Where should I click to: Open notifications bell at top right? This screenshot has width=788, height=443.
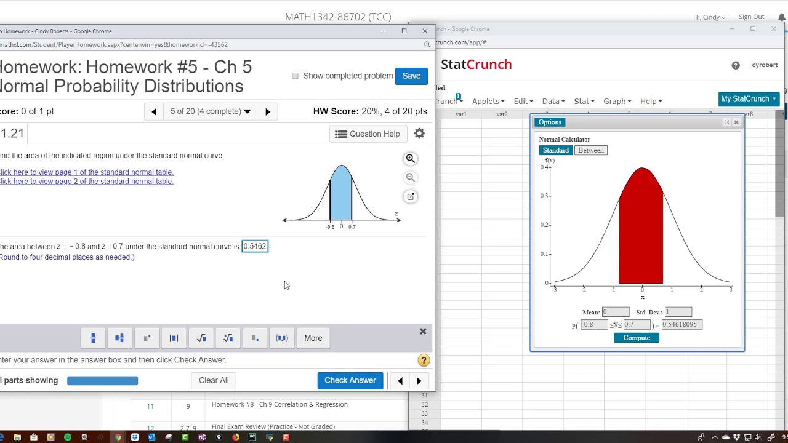(782, 17)
